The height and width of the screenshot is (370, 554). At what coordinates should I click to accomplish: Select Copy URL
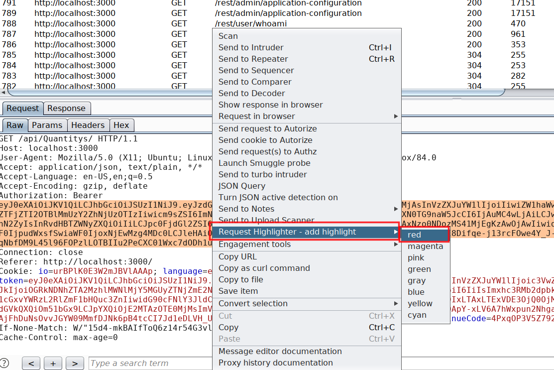tap(307, 256)
